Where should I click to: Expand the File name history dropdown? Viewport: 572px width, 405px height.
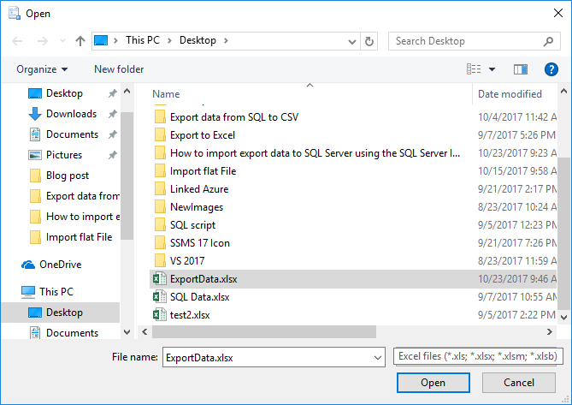point(378,356)
